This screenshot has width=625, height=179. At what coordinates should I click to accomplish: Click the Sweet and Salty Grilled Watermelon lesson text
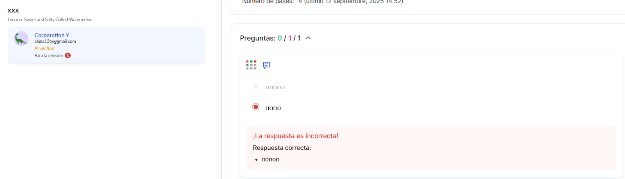click(x=58, y=19)
